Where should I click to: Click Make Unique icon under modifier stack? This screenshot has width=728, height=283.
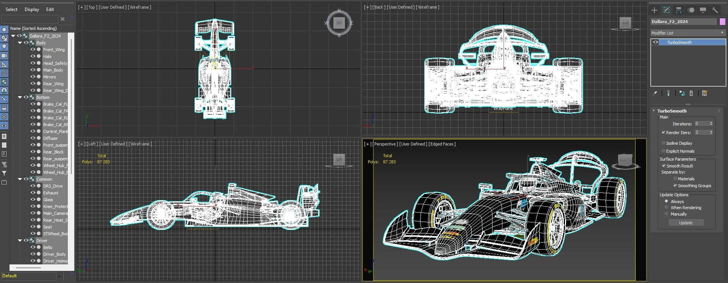682,93
